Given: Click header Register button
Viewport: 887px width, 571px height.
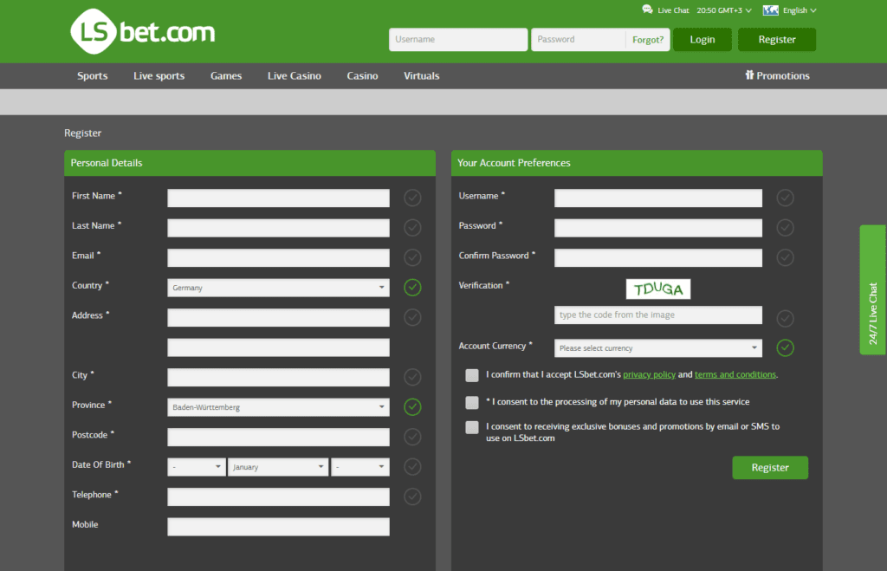Looking at the screenshot, I should pos(777,40).
